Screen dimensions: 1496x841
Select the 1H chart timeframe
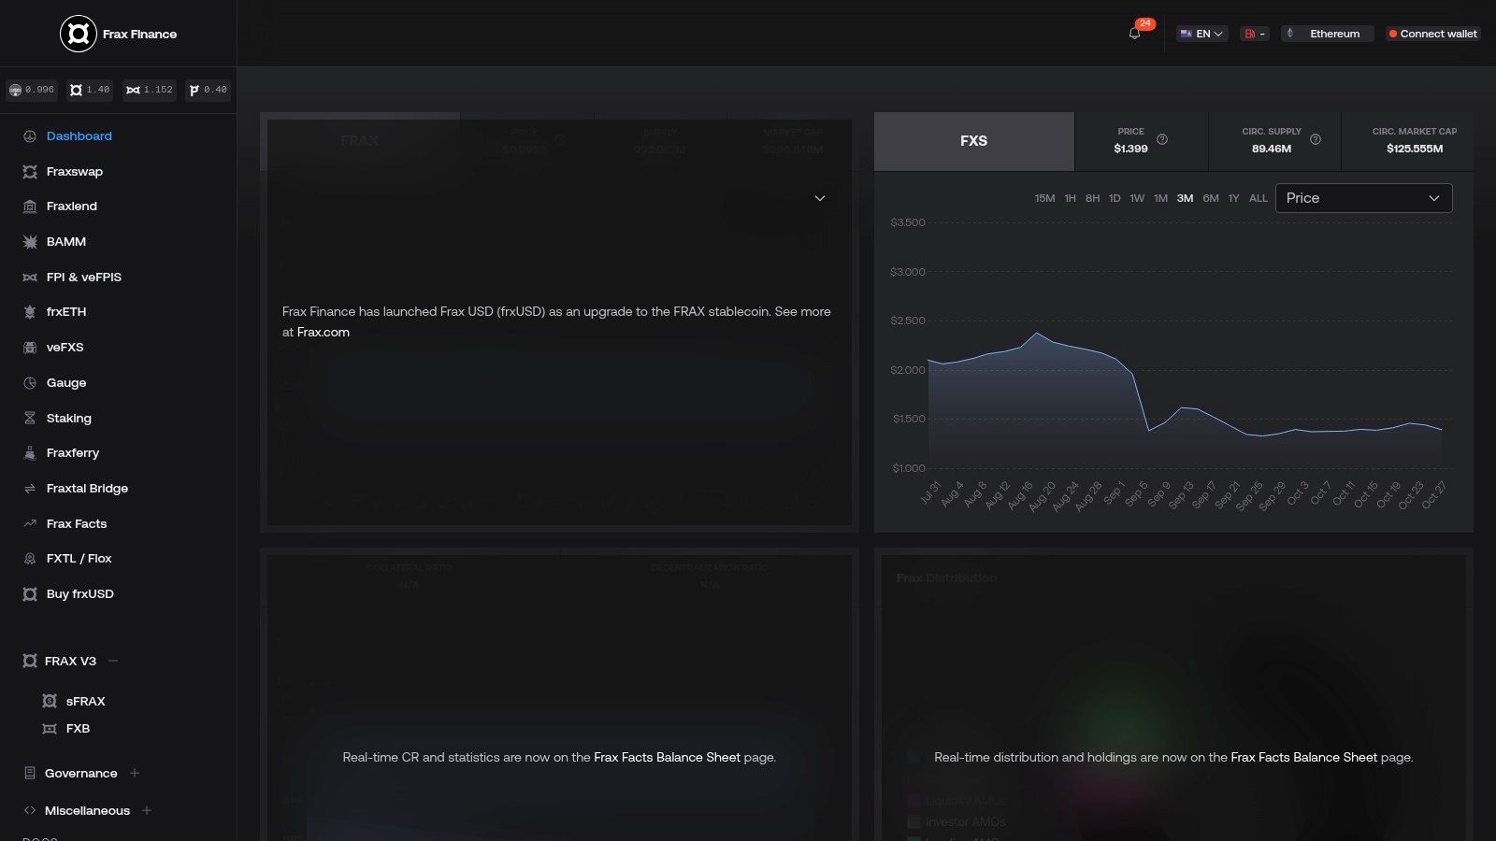[1070, 198]
